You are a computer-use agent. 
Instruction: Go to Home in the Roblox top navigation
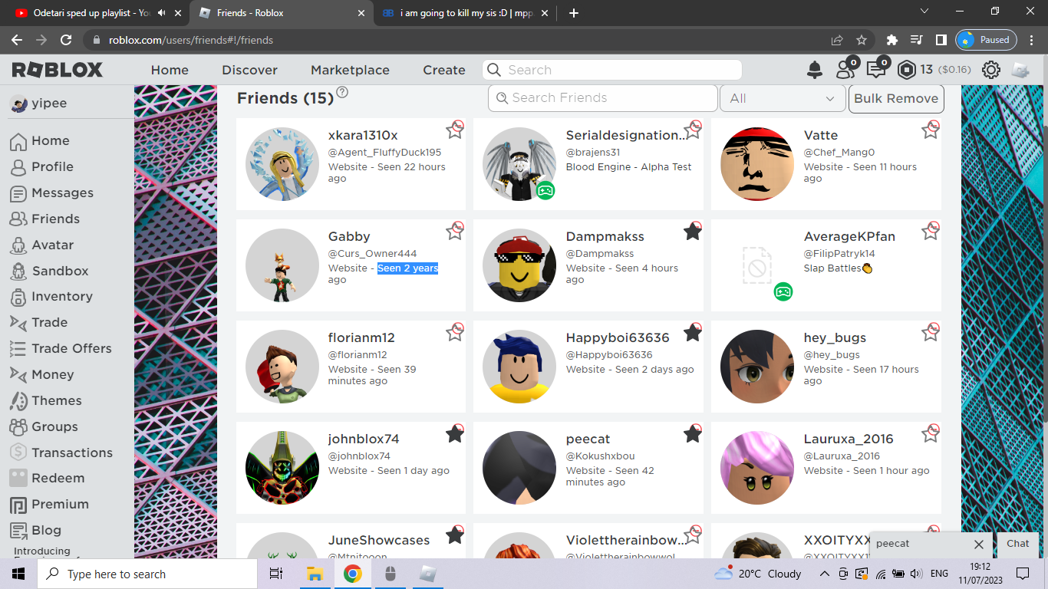[170, 70]
